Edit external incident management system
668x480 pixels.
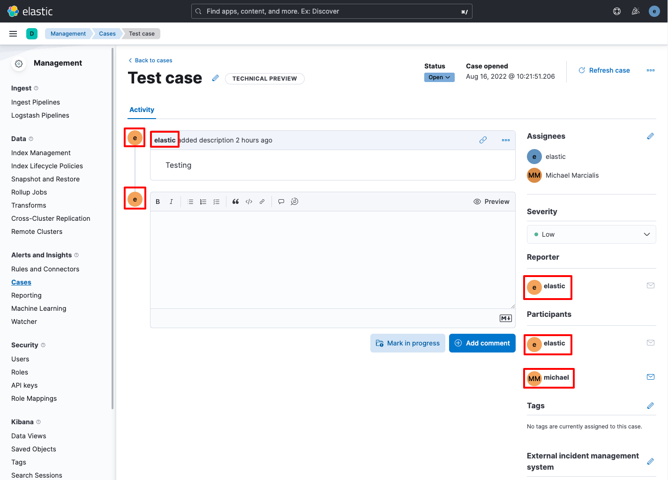(651, 461)
